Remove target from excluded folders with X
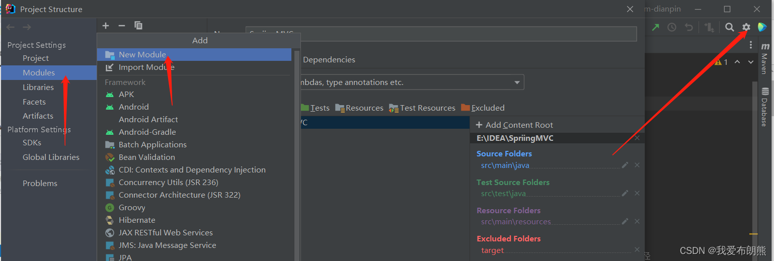The width and height of the screenshot is (774, 261). point(637,249)
